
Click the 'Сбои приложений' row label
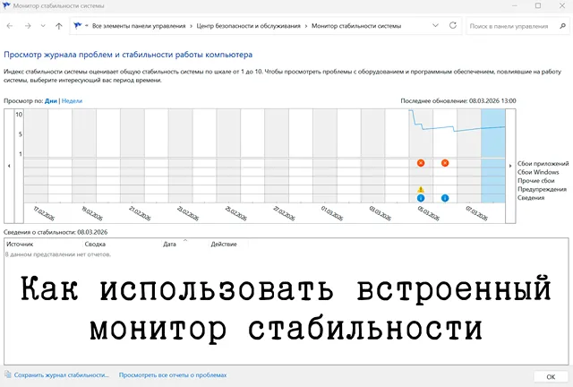pos(543,164)
